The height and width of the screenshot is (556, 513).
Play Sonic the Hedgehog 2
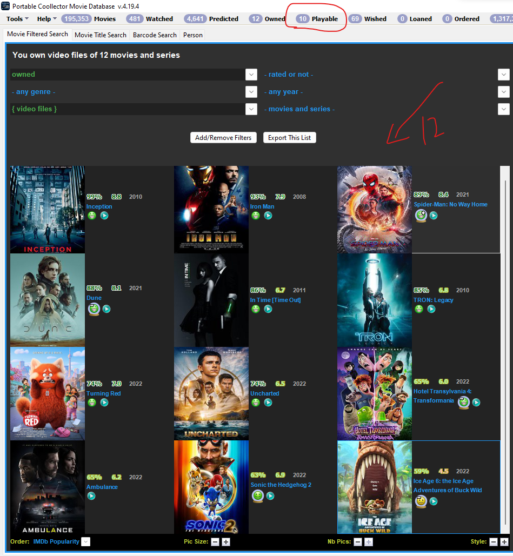click(270, 495)
